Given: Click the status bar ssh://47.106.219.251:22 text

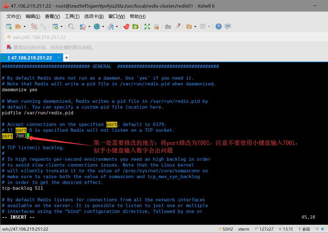Looking at the screenshot, I should (25, 229).
